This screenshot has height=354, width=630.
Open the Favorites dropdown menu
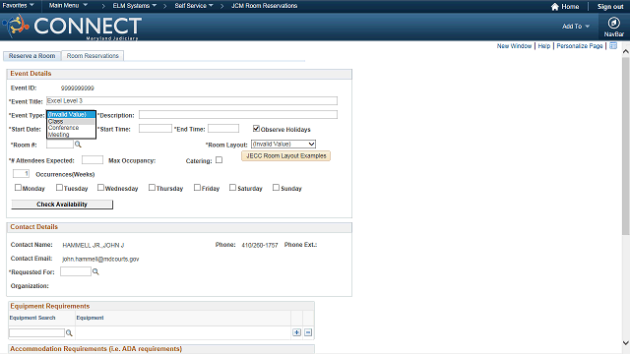pyautogui.click(x=18, y=6)
